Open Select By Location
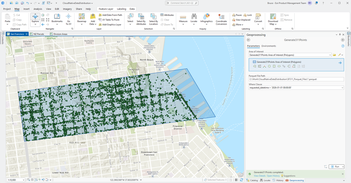The height and width of the screenshot is (183, 351). (153, 19)
